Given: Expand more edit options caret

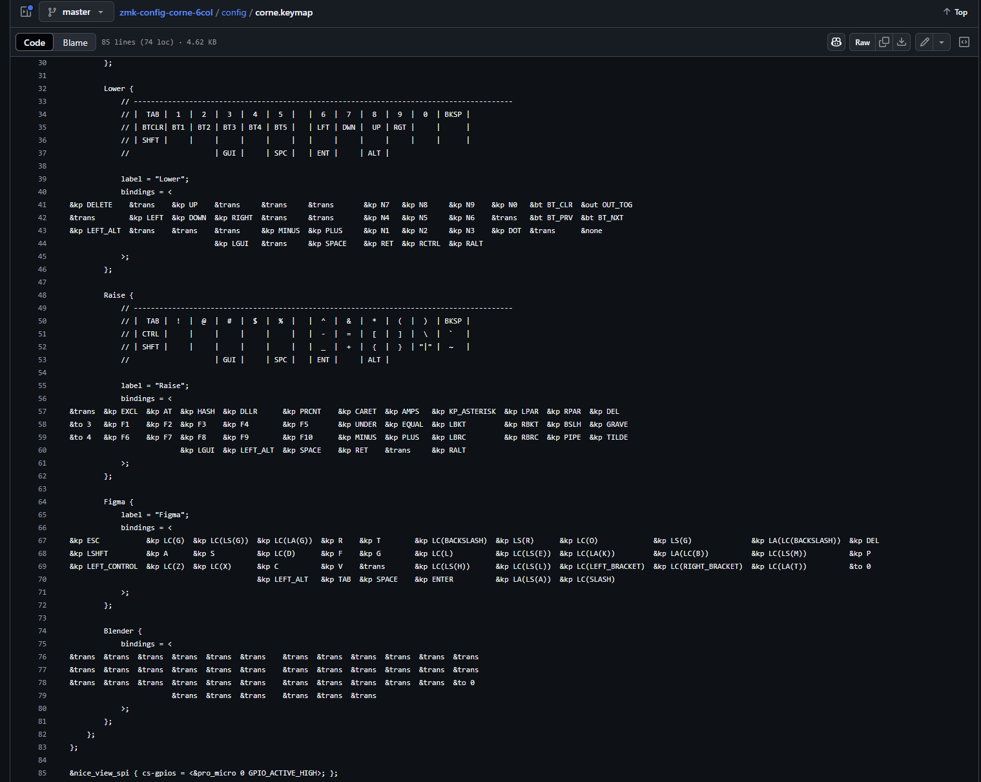Looking at the screenshot, I should click(942, 42).
